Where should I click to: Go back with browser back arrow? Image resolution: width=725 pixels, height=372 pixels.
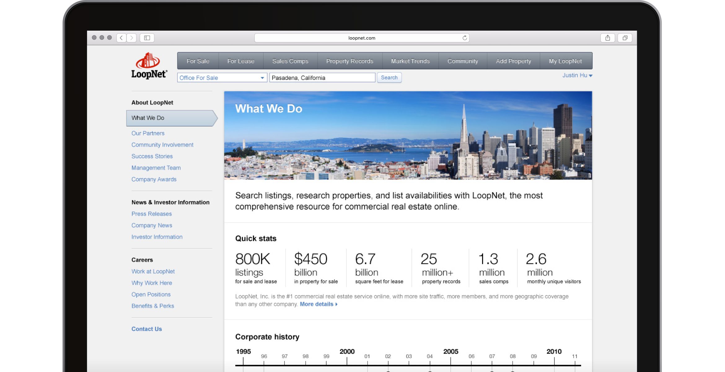point(121,38)
